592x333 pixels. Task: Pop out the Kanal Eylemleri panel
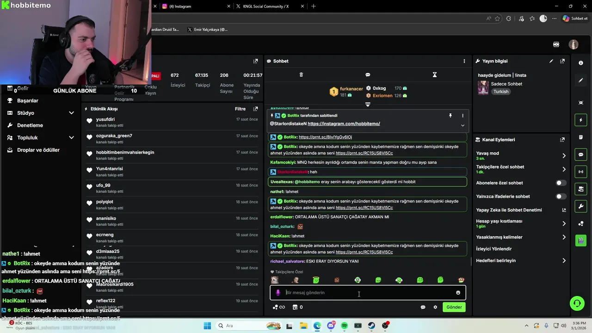click(x=562, y=140)
